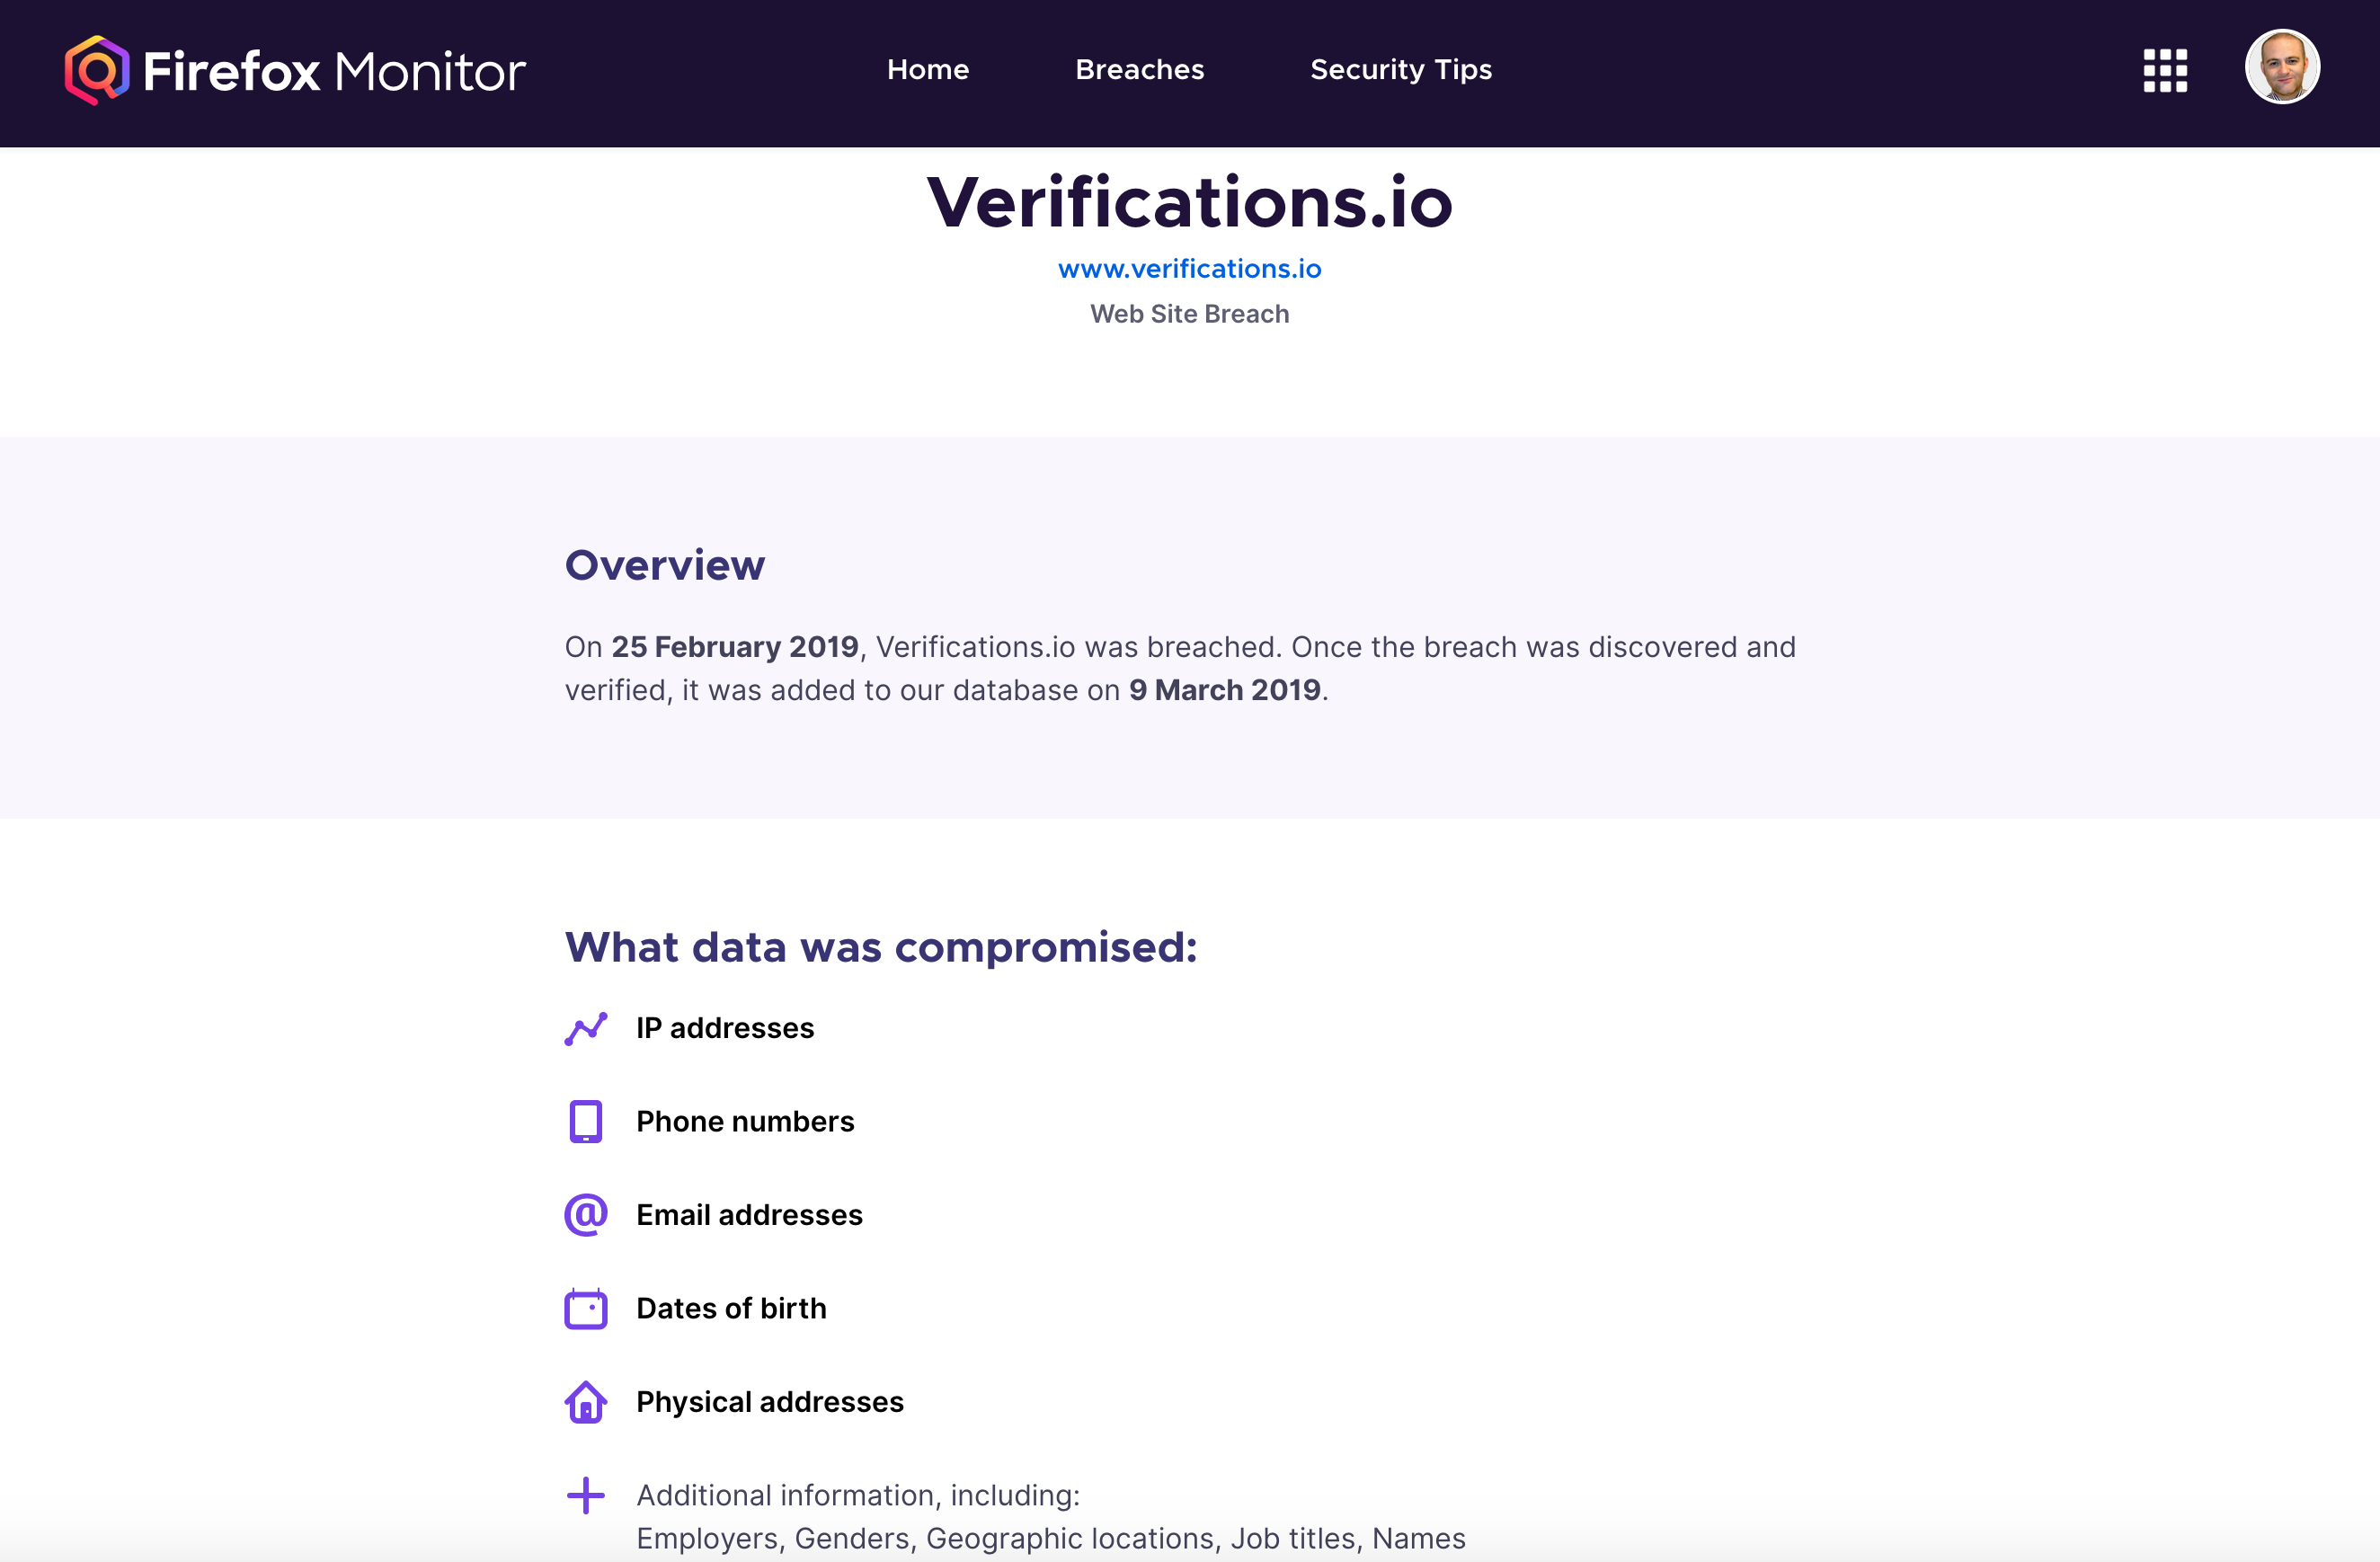Image resolution: width=2380 pixels, height=1562 pixels.
Task: Click the Dates of birth calendar icon
Action: [x=586, y=1308]
